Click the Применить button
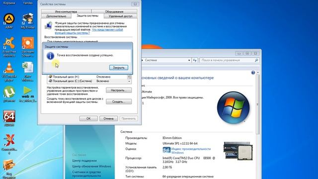The image size is (318, 179). (129, 118)
